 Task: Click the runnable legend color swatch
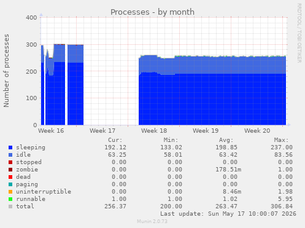[10, 199]
